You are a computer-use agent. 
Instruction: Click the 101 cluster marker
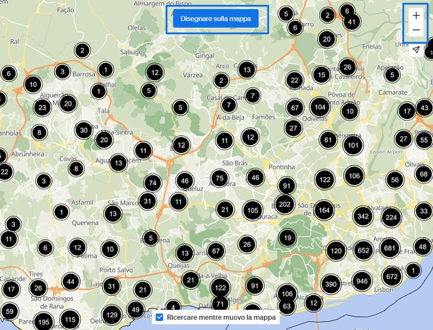pos(353,146)
